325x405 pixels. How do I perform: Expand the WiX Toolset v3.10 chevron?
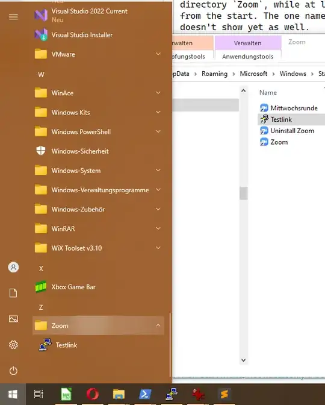(158, 248)
